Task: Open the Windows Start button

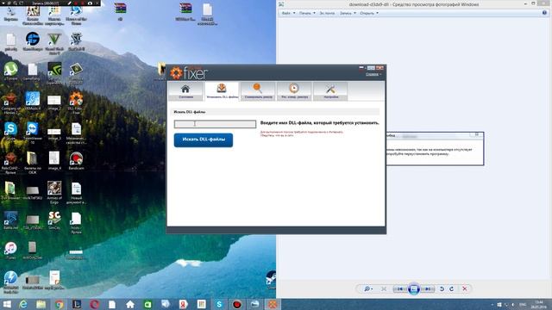Action: pyautogui.click(x=7, y=304)
